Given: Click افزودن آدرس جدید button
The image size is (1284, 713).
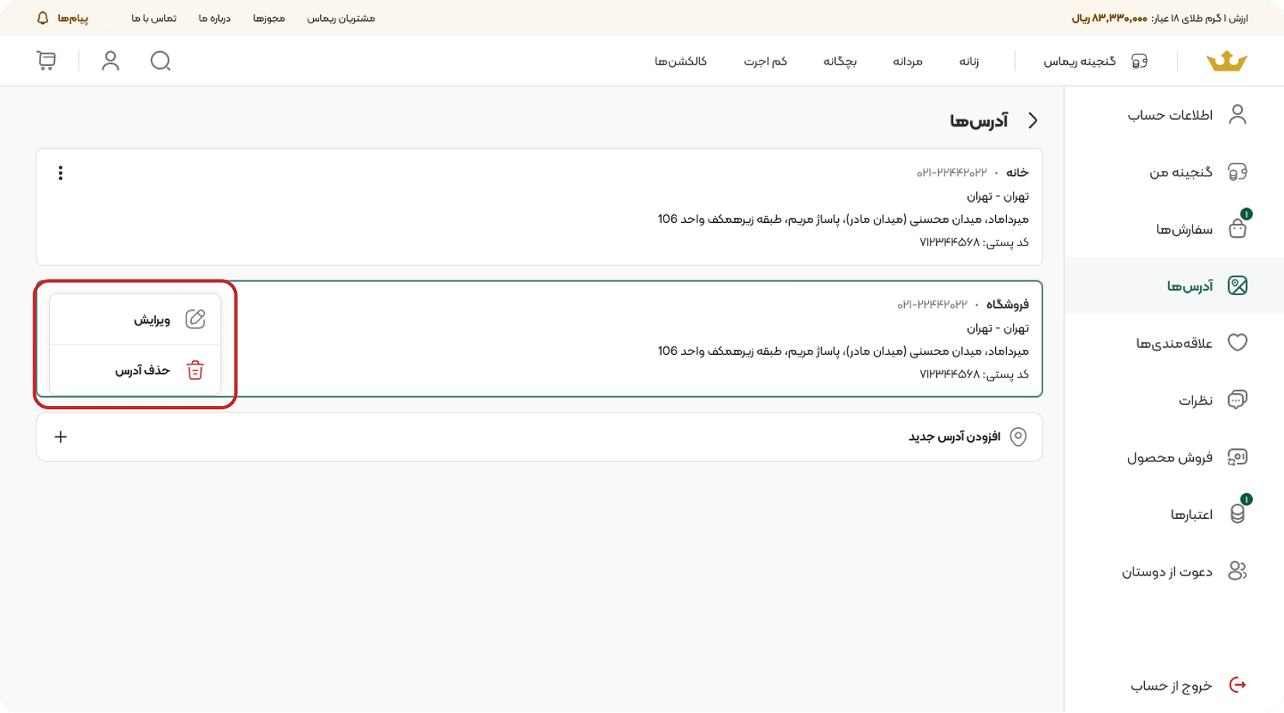Looking at the screenshot, I should (x=539, y=436).
